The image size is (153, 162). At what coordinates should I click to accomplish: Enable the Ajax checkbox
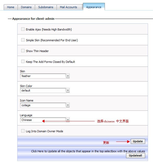coord(23,29)
